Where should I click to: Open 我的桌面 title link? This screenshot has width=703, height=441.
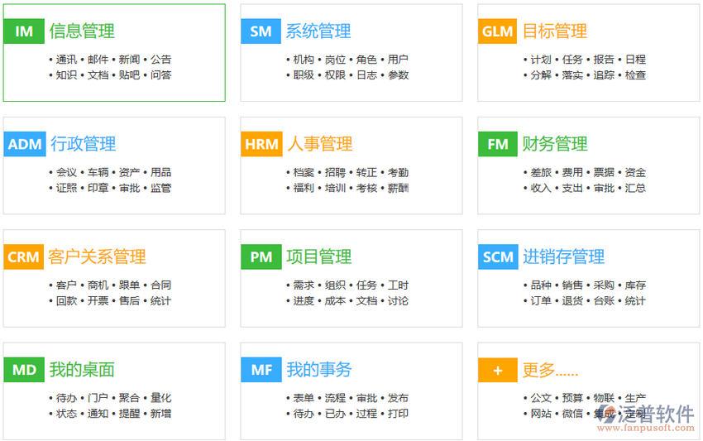[x=82, y=370]
